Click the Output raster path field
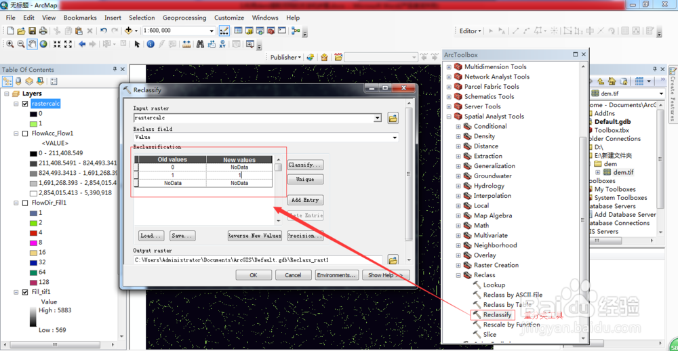The width and height of the screenshot is (678, 351). 258,260
